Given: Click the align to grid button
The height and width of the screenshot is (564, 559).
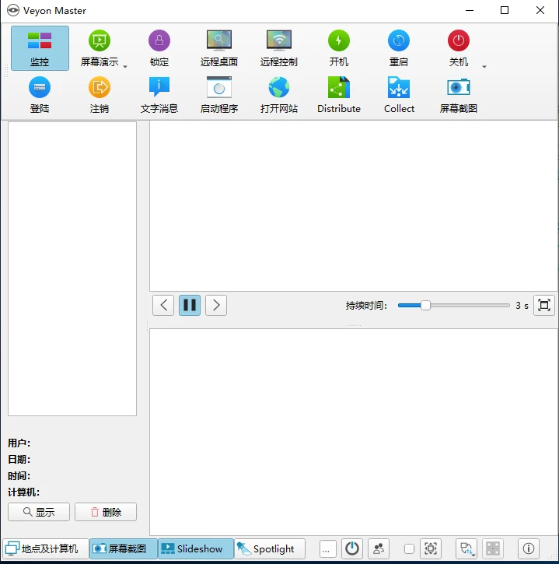Looking at the screenshot, I should (x=493, y=549).
